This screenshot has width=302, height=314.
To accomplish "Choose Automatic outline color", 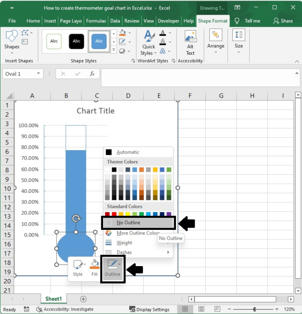I will click(x=138, y=152).
